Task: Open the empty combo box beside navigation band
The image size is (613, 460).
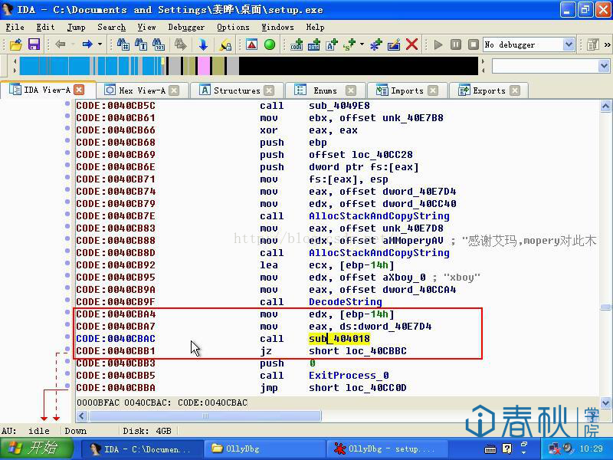Action: (x=603, y=66)
